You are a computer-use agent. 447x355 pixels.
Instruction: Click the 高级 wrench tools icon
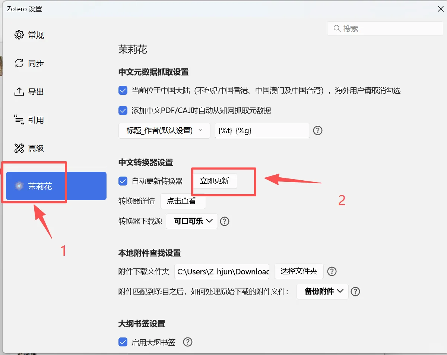(19, 148)
